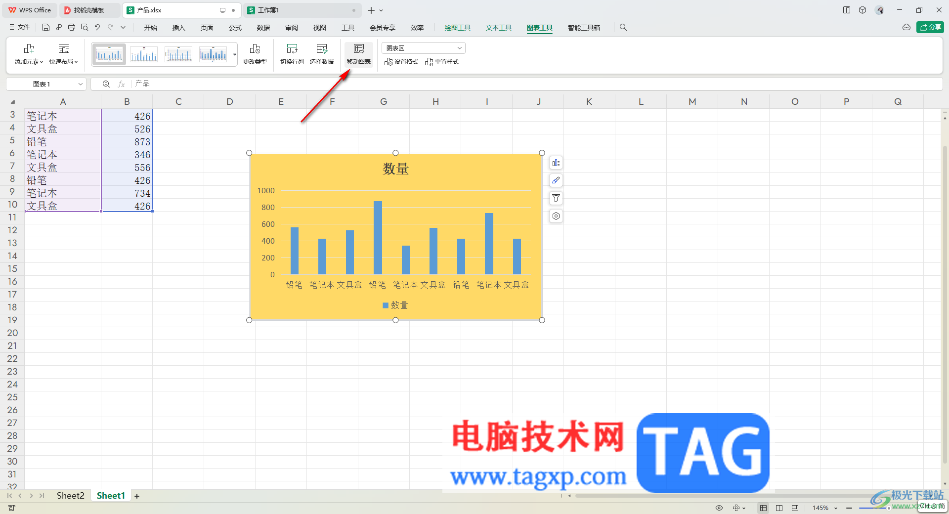949x514 pixels.
Task: Switch to Page Layout view mode
Action: pyautogui.click(x=779, y=508)
